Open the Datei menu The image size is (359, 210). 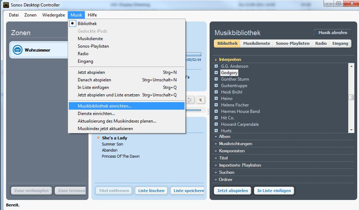coord(14,15)
